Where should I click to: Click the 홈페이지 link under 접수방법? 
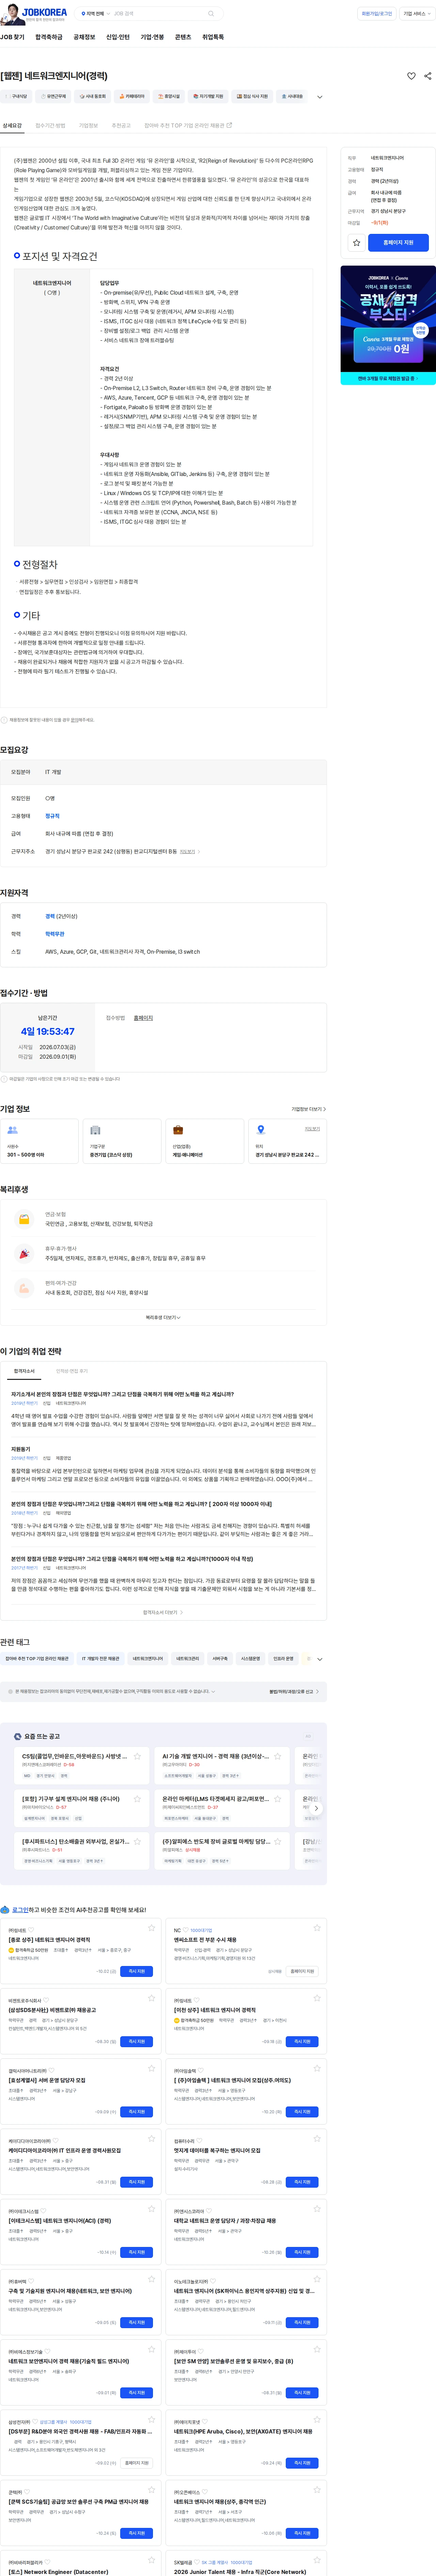pyautogui.click(x=143, y=1018)
